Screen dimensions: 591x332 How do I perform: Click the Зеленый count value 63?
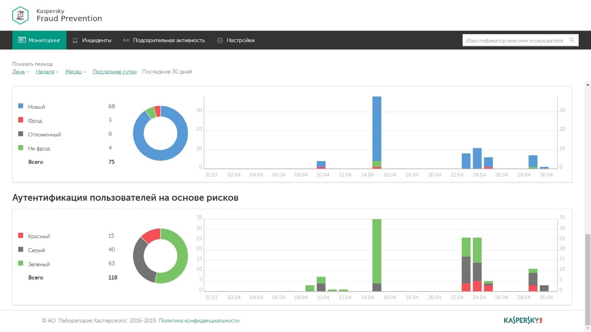(x=112, y=263)
